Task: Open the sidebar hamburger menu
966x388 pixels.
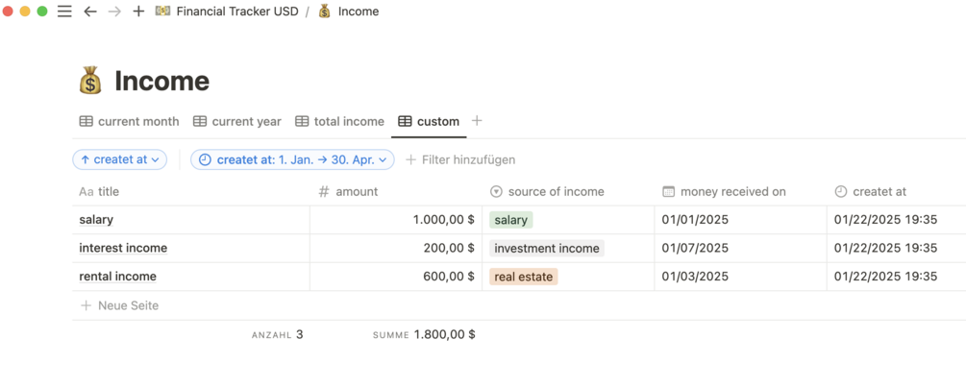Action: [x=64, y=12]
